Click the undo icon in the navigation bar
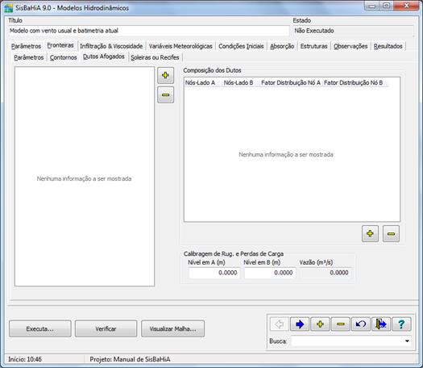The image size is (423, 368). coord(361,324)
